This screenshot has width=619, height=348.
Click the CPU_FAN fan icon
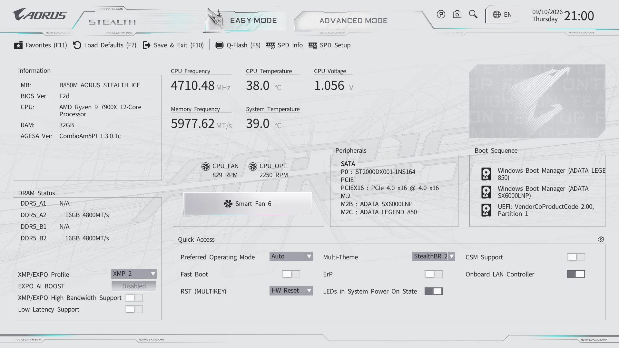click(x=206, y=166)
